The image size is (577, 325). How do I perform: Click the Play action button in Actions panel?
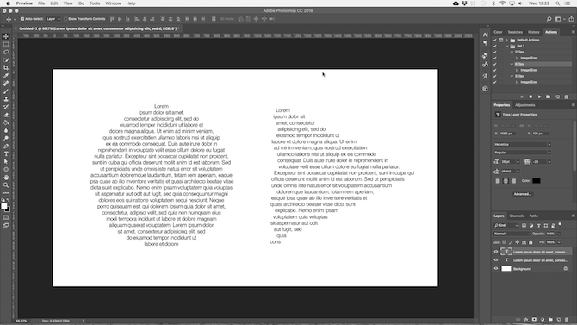539,97
